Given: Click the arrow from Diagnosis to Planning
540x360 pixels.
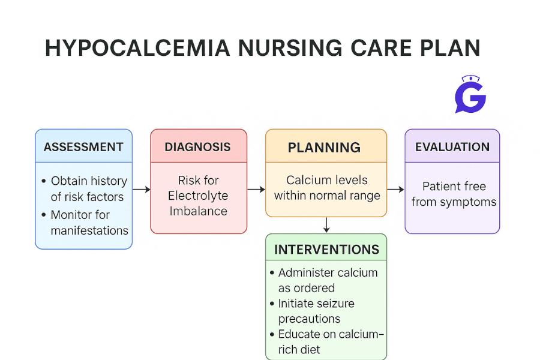Looking at the screenshot, I should tap(256, 190).
